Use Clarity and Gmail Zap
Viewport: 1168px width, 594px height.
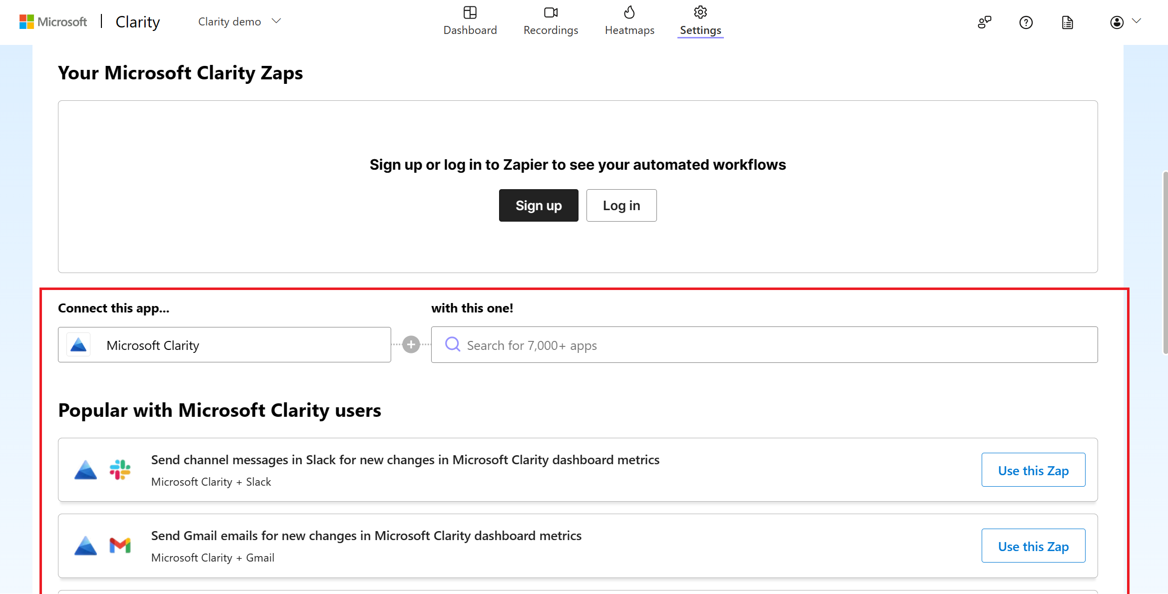tap(1033, 546)
